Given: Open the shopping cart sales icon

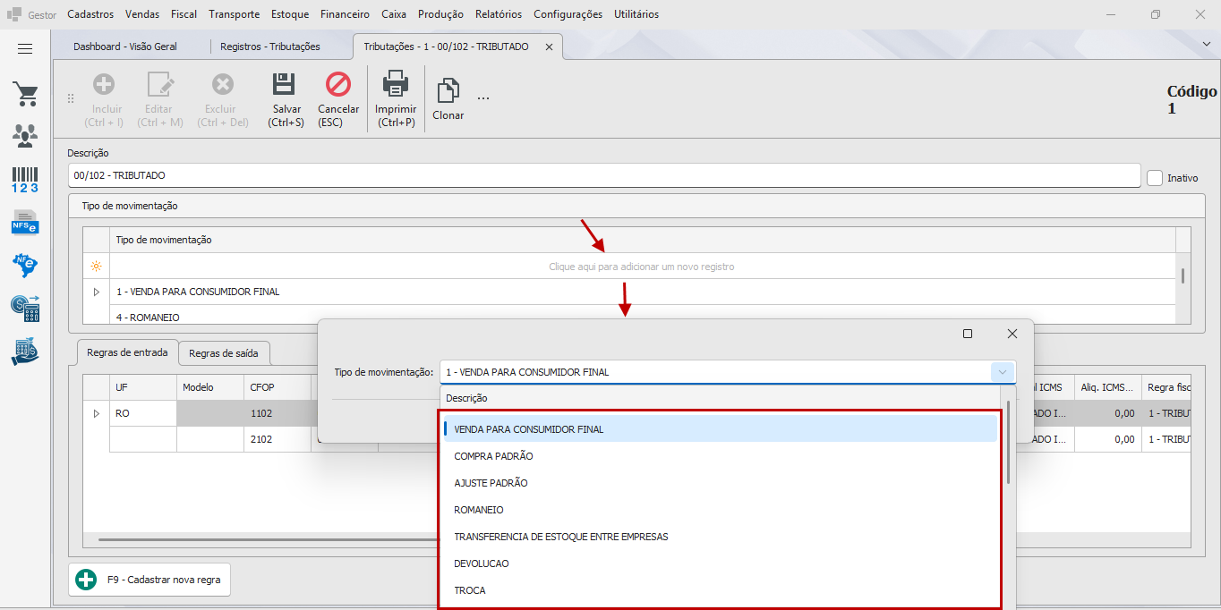Looking at the screenshot, I should click(25, 93).
